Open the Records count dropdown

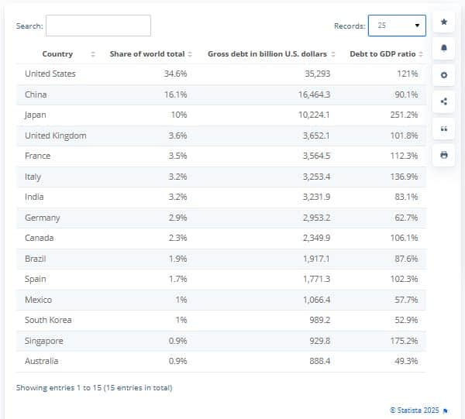click(397, 26)
